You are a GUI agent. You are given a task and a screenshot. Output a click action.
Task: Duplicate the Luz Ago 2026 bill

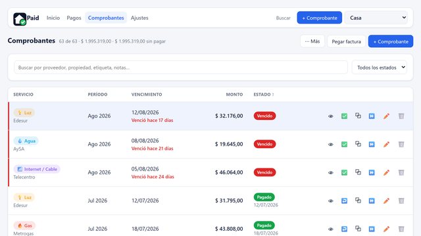(358, 116)
